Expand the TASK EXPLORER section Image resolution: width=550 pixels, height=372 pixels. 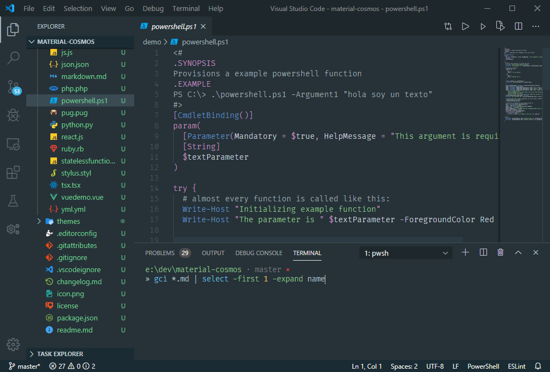(81, 354)
